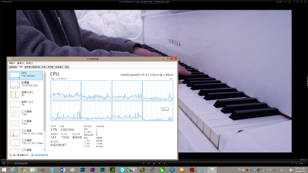
Task: Click the Google Chrome taskbar icon
Action: pos(23,170)
